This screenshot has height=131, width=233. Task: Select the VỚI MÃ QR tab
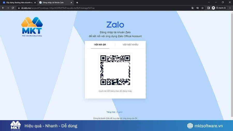pos(100,45)
